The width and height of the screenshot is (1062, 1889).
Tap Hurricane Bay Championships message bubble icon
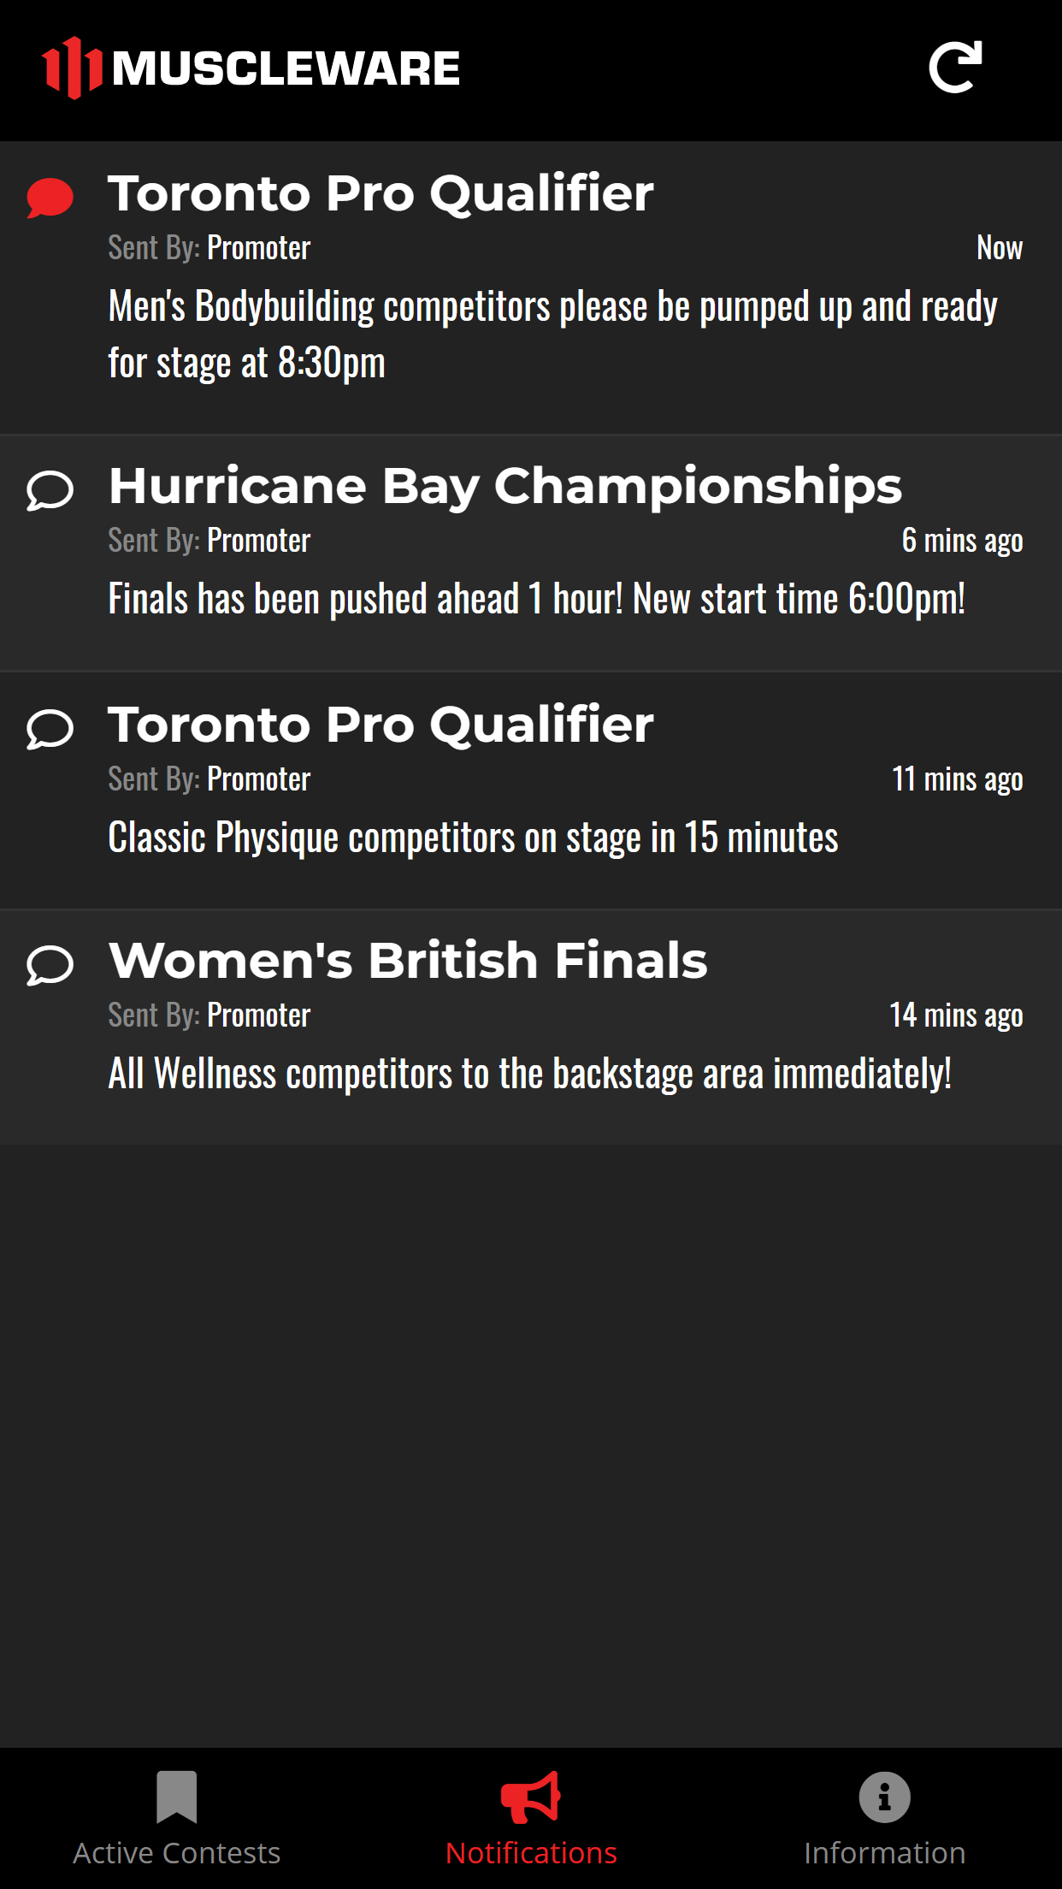click(x=50, y=491)
